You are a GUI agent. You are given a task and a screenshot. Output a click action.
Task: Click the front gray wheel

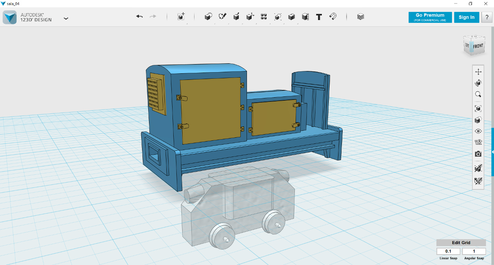[222, 236]
